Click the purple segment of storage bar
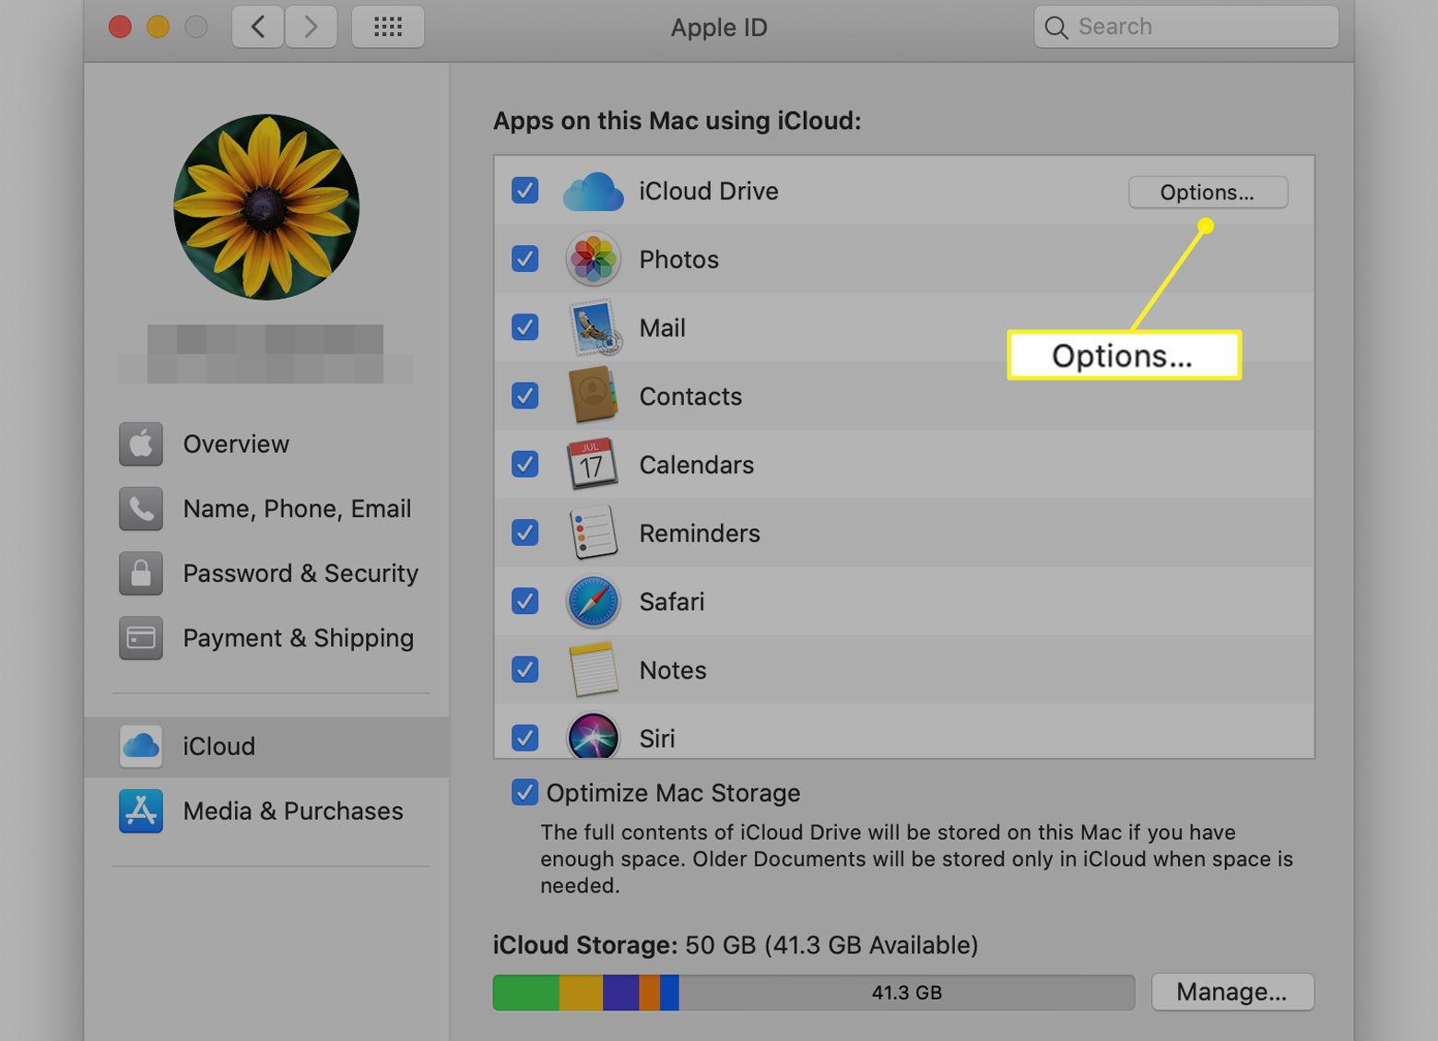The width and height of the screenshot is (1438, 1041). 620,992
